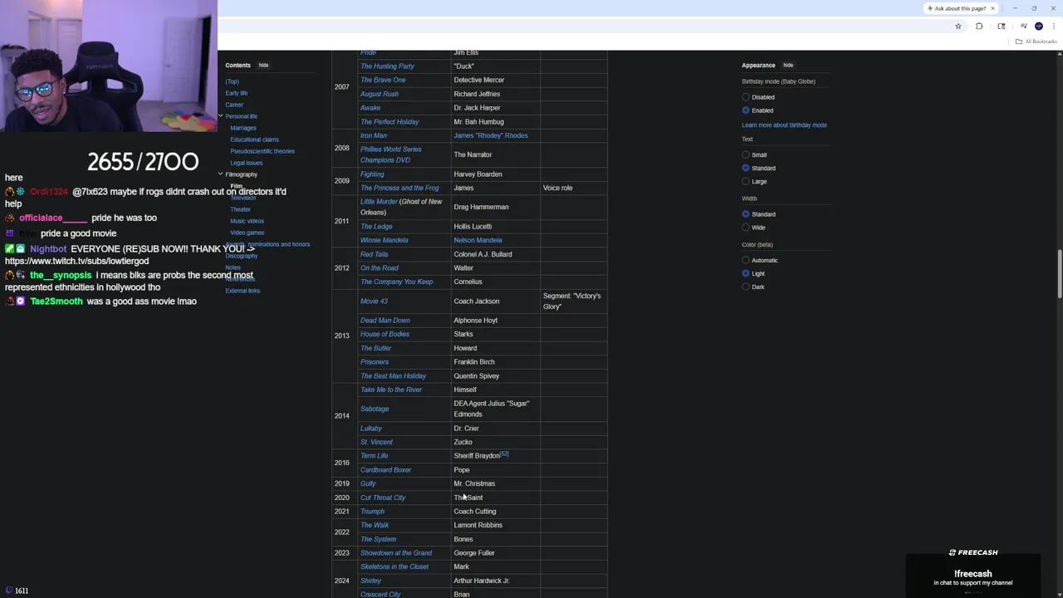Go to Legal issues subsection
This screenshot has width=1063, height=598.
(246, 163)
